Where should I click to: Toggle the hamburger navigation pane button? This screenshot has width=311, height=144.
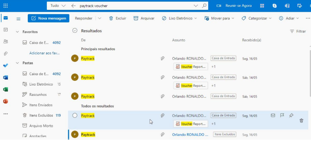[x=18, y=19]
